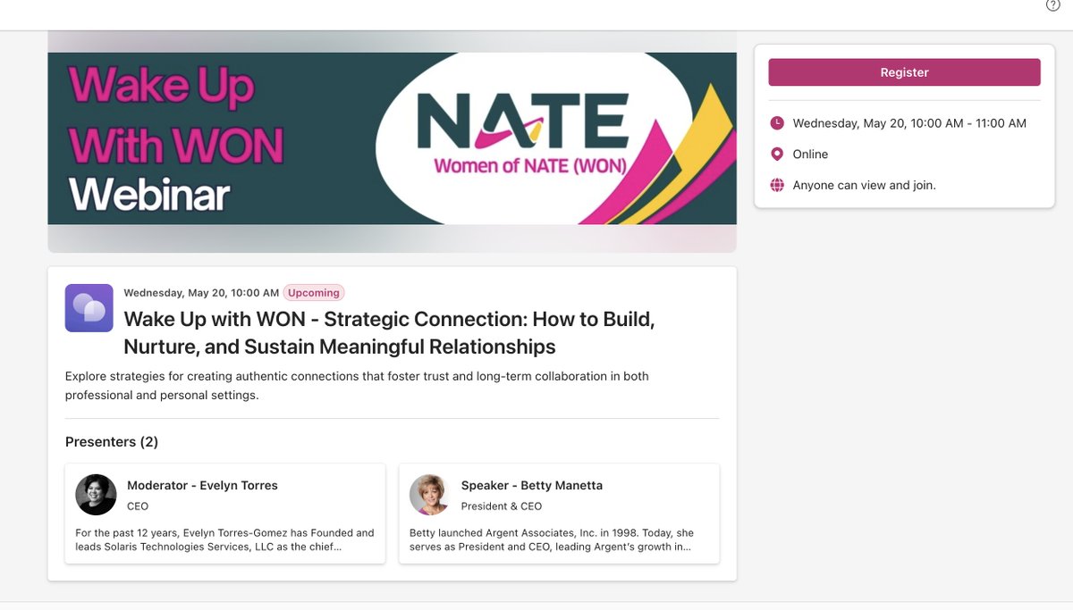Open the Wake Up With WON banner image
This screenshot has width=1073, height=610.
pyautogui.click(x=392, y=138)
